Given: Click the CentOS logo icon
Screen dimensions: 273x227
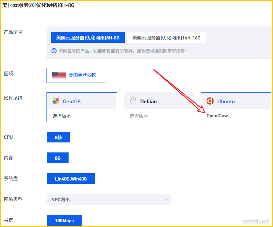Looking at the screenshot, I should (x=56, y=101).
